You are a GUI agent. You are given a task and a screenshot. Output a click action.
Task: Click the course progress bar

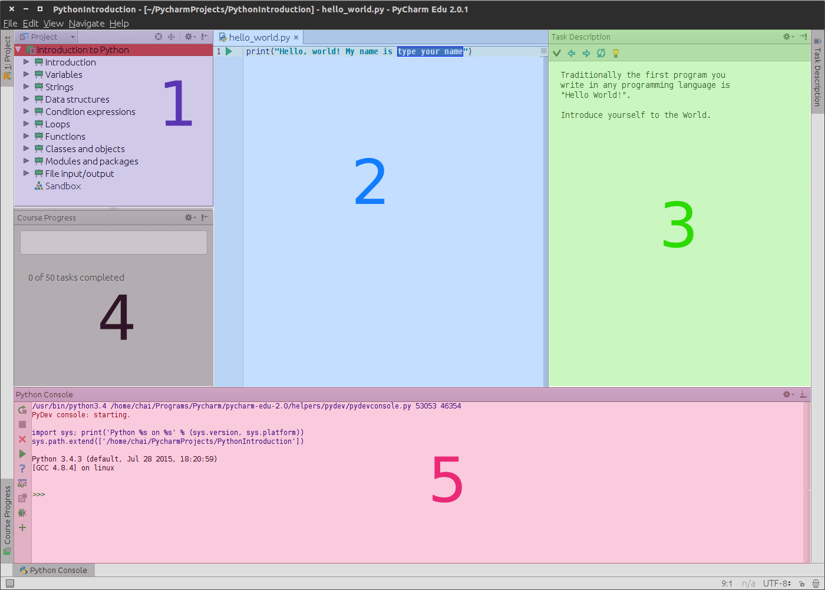(x=114, y=242)
